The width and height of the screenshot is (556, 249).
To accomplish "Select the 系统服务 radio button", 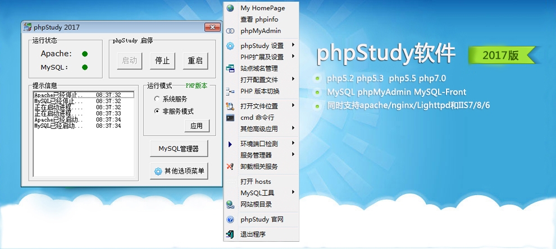I will [x=157, y=99].
